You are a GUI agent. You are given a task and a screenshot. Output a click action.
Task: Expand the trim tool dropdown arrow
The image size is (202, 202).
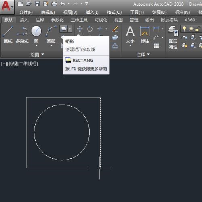(x=106, y=29)
